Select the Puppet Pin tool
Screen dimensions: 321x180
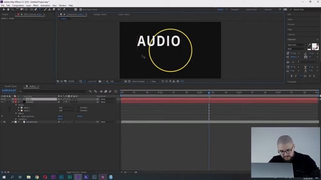tap(64, 9)
